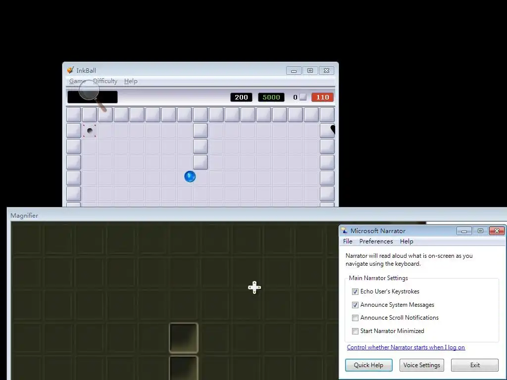Open Narrator's Preferences menu
Screen dimensions: 507x380
(376, 241)
